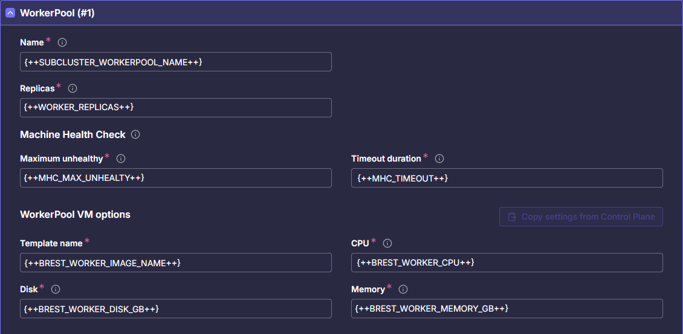683x334 pixels.
Task: Click the info icon beside CPU
Action: tap(387, 243)
